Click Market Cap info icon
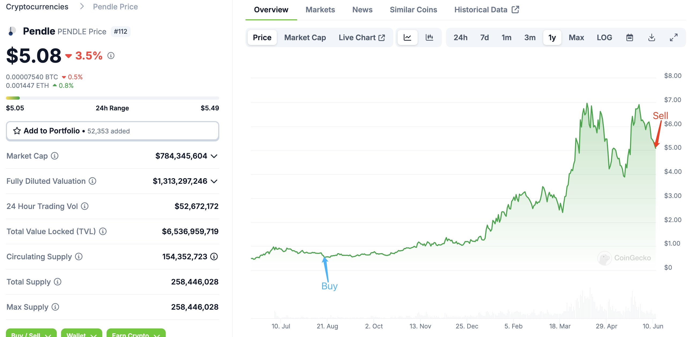 55,156
